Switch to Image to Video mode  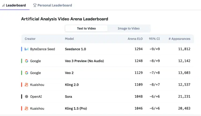point(129,28)
